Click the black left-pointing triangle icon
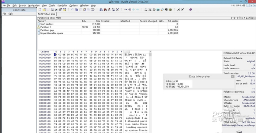 click(178, 10)
